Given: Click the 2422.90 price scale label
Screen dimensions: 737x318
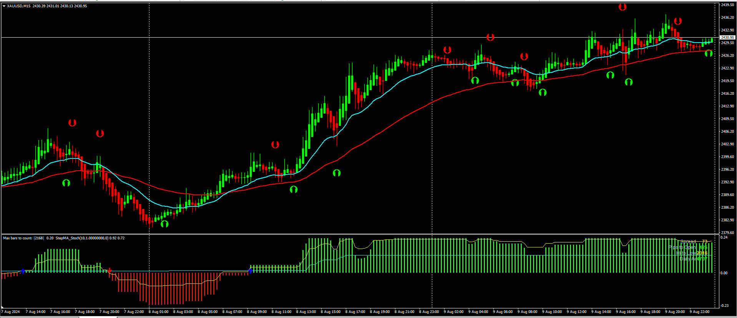Looking at the screenshot, I should point(727,68).
